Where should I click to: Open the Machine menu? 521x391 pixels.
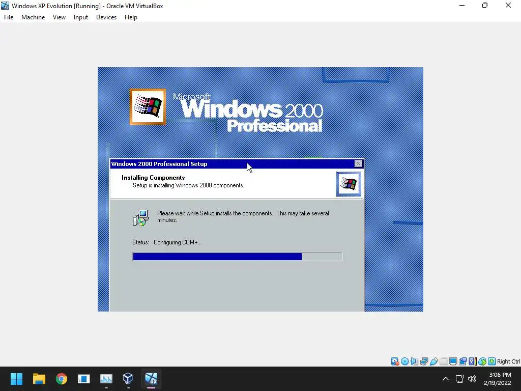click(x=33, y=17)
